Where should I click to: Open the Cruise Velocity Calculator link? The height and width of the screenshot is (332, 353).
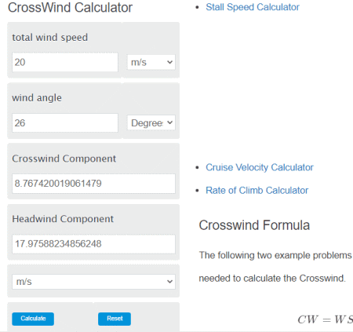click(260, 167)
